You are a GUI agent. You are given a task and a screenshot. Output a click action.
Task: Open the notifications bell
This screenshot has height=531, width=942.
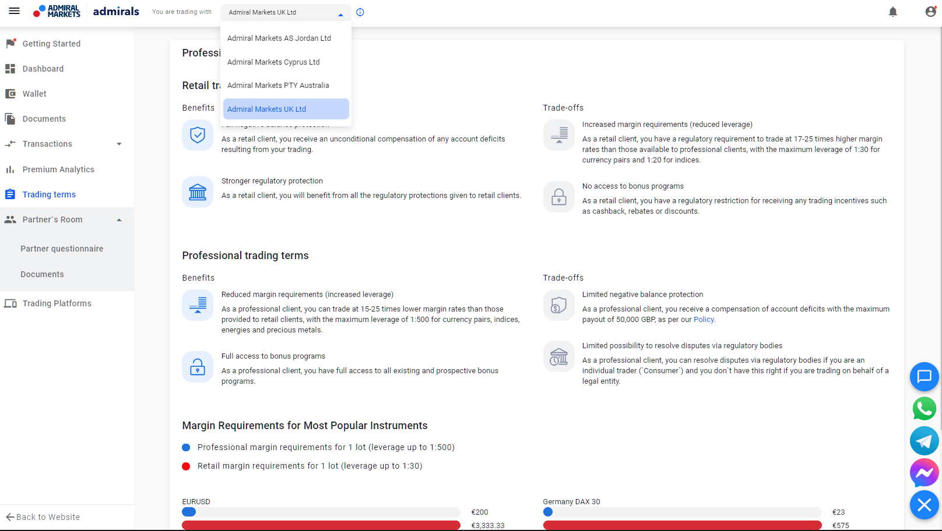tap(893, 12)
